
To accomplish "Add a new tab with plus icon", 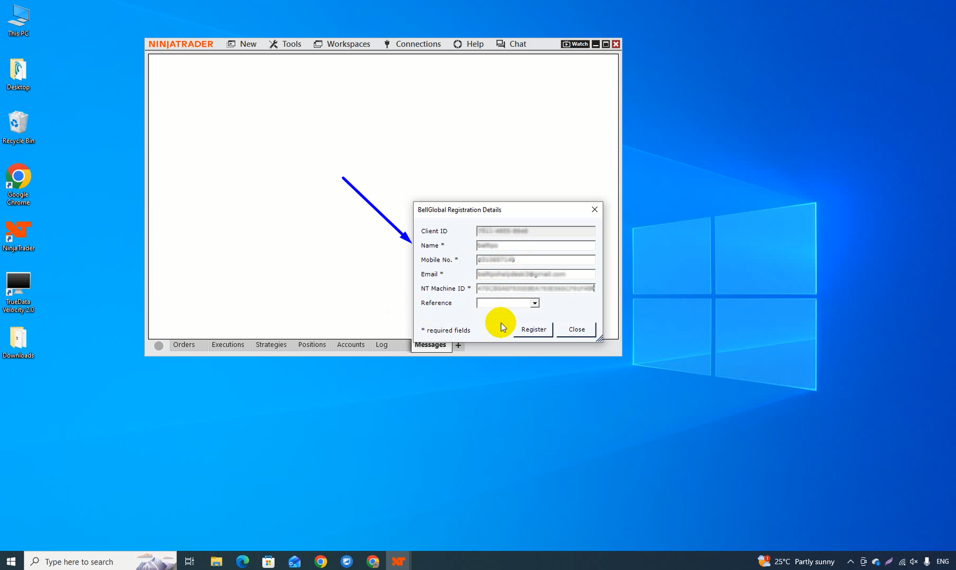I will click(458, 345).
